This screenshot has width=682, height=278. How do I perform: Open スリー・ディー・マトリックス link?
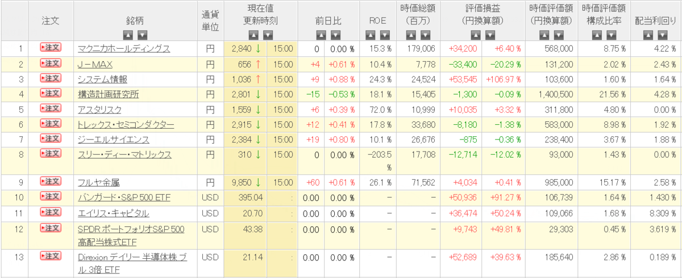click(124, 154)
